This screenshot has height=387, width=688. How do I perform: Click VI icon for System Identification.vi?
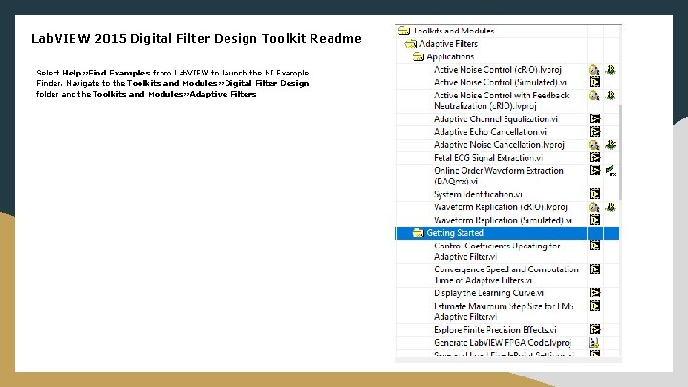tap(594, 193)
